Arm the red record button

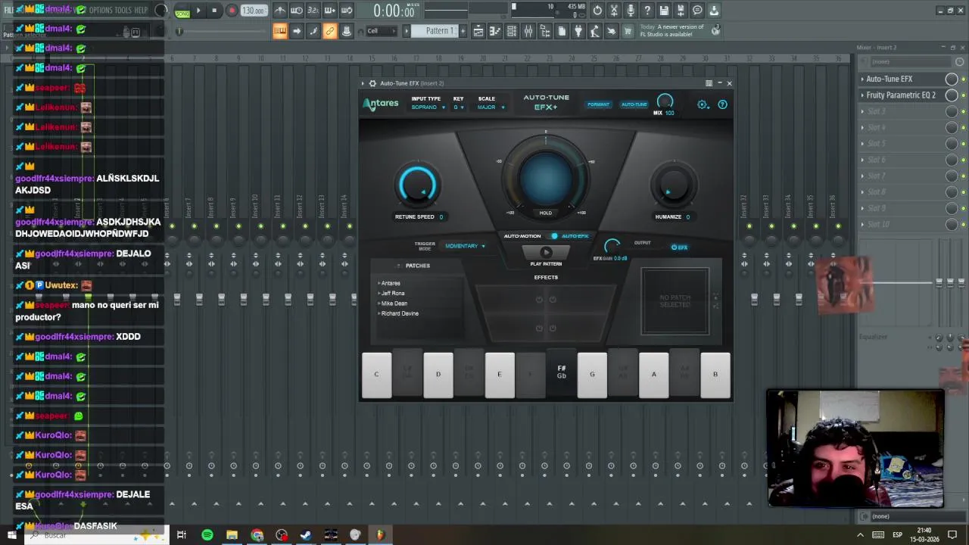[x=232, y=11]
